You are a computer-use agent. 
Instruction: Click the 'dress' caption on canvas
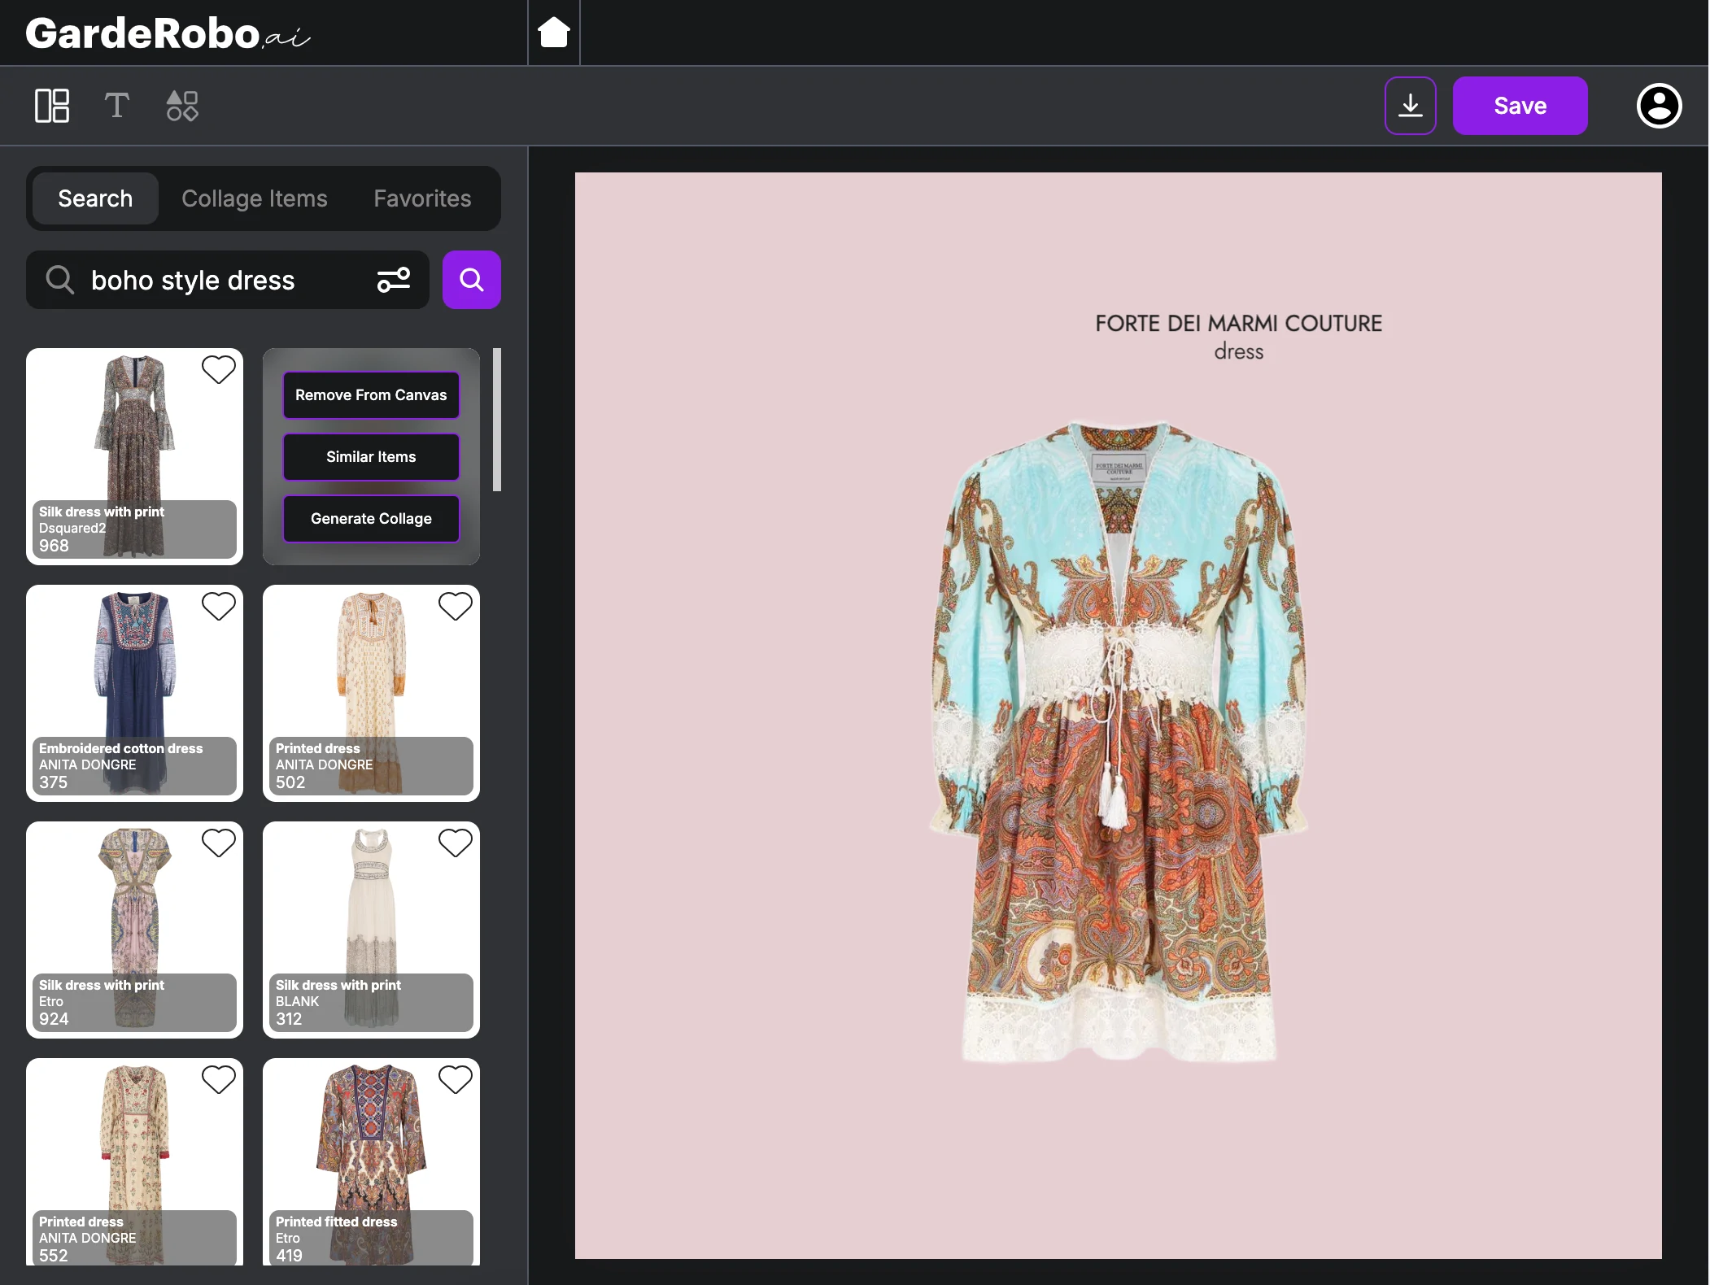pos(1238,352)
